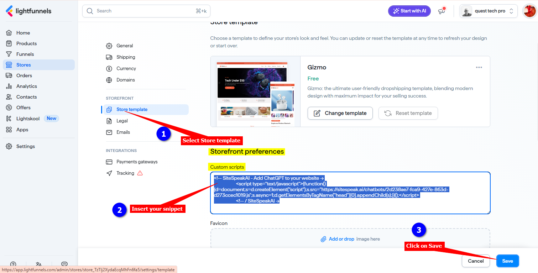Open the Contacts people icon
538x273 pixels.
click(9, 97)
